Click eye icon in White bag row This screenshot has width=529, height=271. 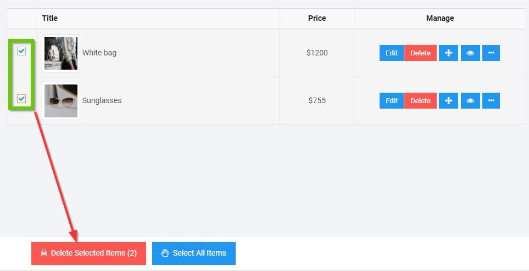470,53
